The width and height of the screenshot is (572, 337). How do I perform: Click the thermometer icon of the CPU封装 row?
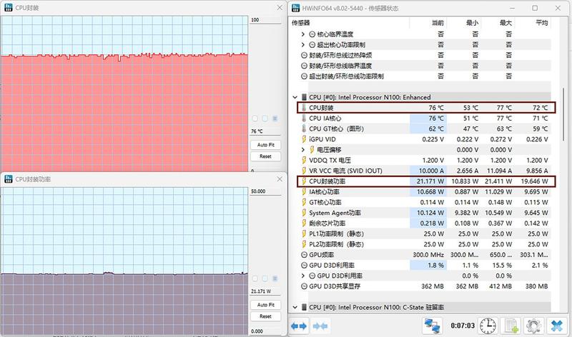[x=304, y=108]
